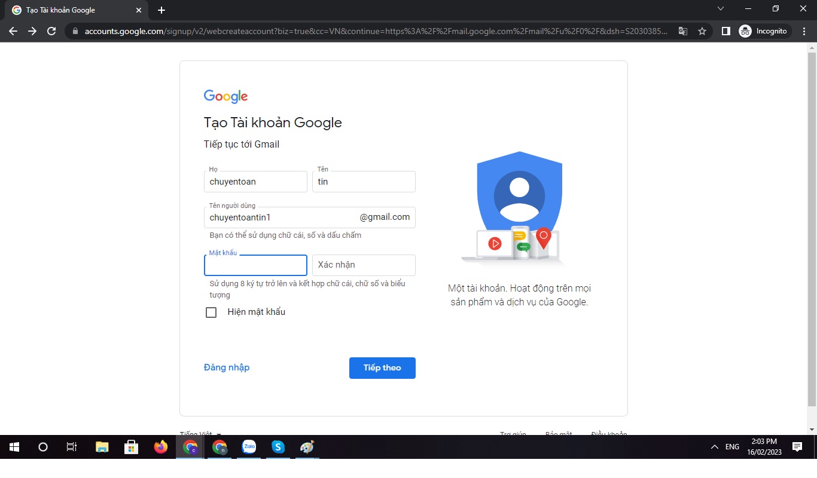
Task: Click the lock icon in address bar
Action: (x=75, y=31)
